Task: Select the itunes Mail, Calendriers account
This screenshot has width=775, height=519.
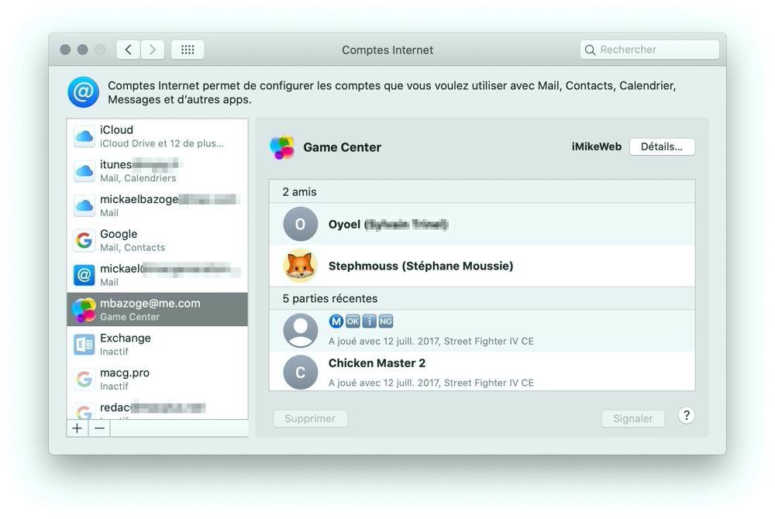Action: point(157,171)
